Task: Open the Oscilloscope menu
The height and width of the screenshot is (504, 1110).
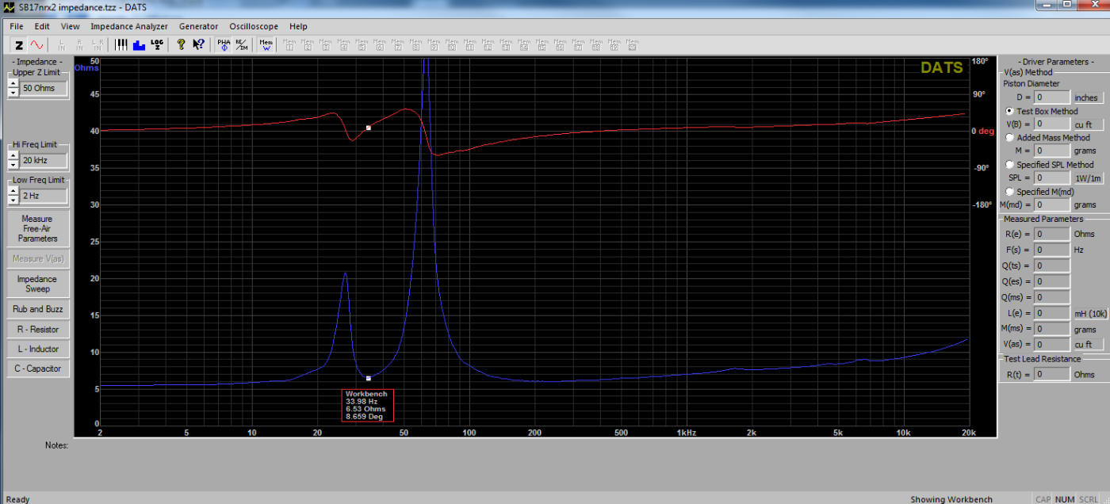Action: 255,26
